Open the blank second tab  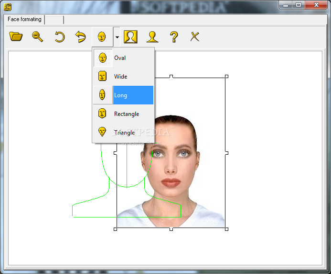coord(54,20)
